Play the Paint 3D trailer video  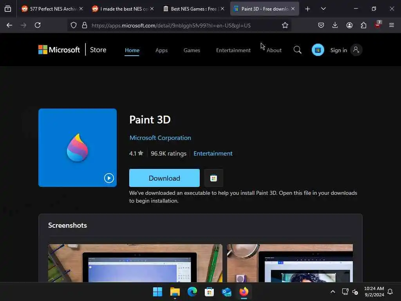tap(109, 178)
